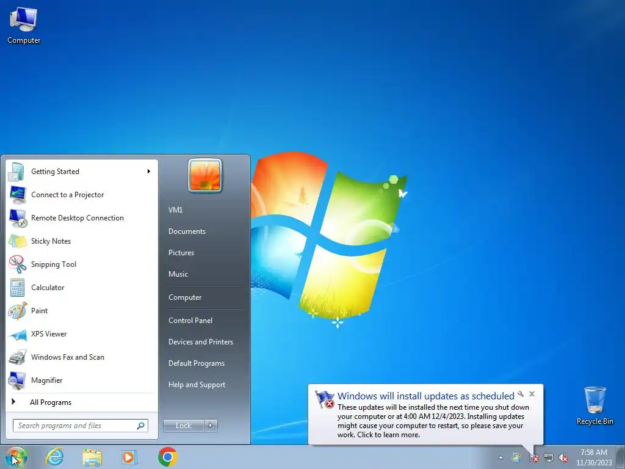The height and width of the screenshot is (469, 625).
Task: Open the Computer desktop icon
Action: tap(24, 26)
